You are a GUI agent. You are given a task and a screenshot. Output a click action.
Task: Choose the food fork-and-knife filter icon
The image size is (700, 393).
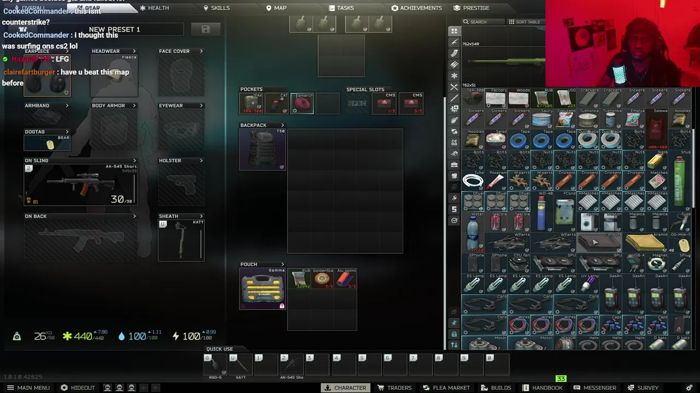pyautogui.click(x=454, y=87)
